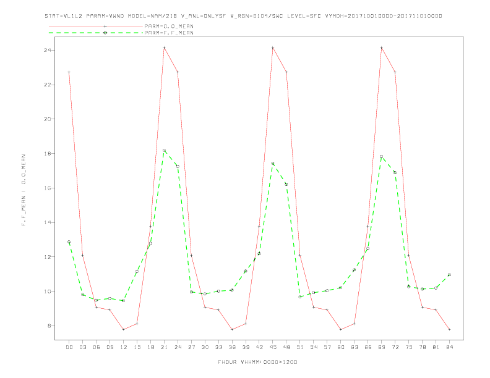
Task: Click x-axis tick label 69
Action: coord(382,347)
